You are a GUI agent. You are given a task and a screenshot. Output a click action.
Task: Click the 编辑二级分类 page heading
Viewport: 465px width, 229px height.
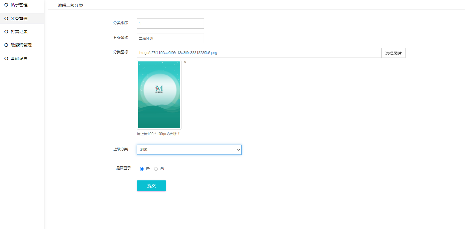(x=70, y=5)
